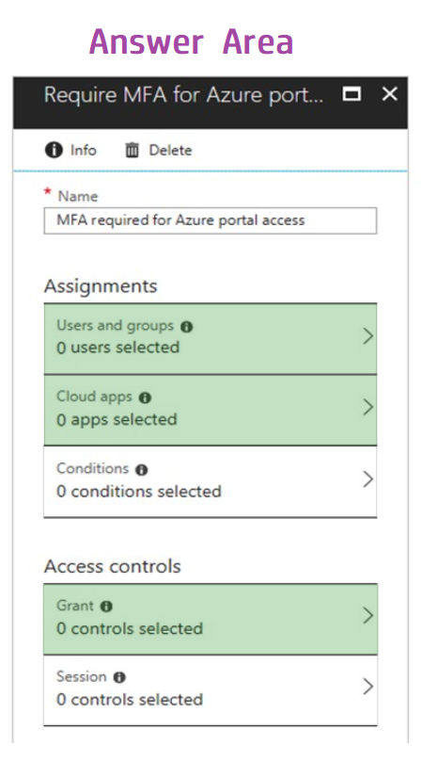This screenshot has height=762, width=422.
Task: Expand Conditions chevron arrow
Action: click(368, 479)
